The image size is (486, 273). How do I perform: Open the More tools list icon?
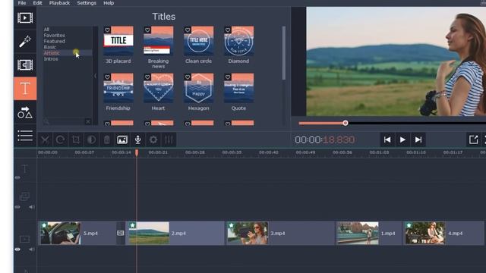(25, 136)
